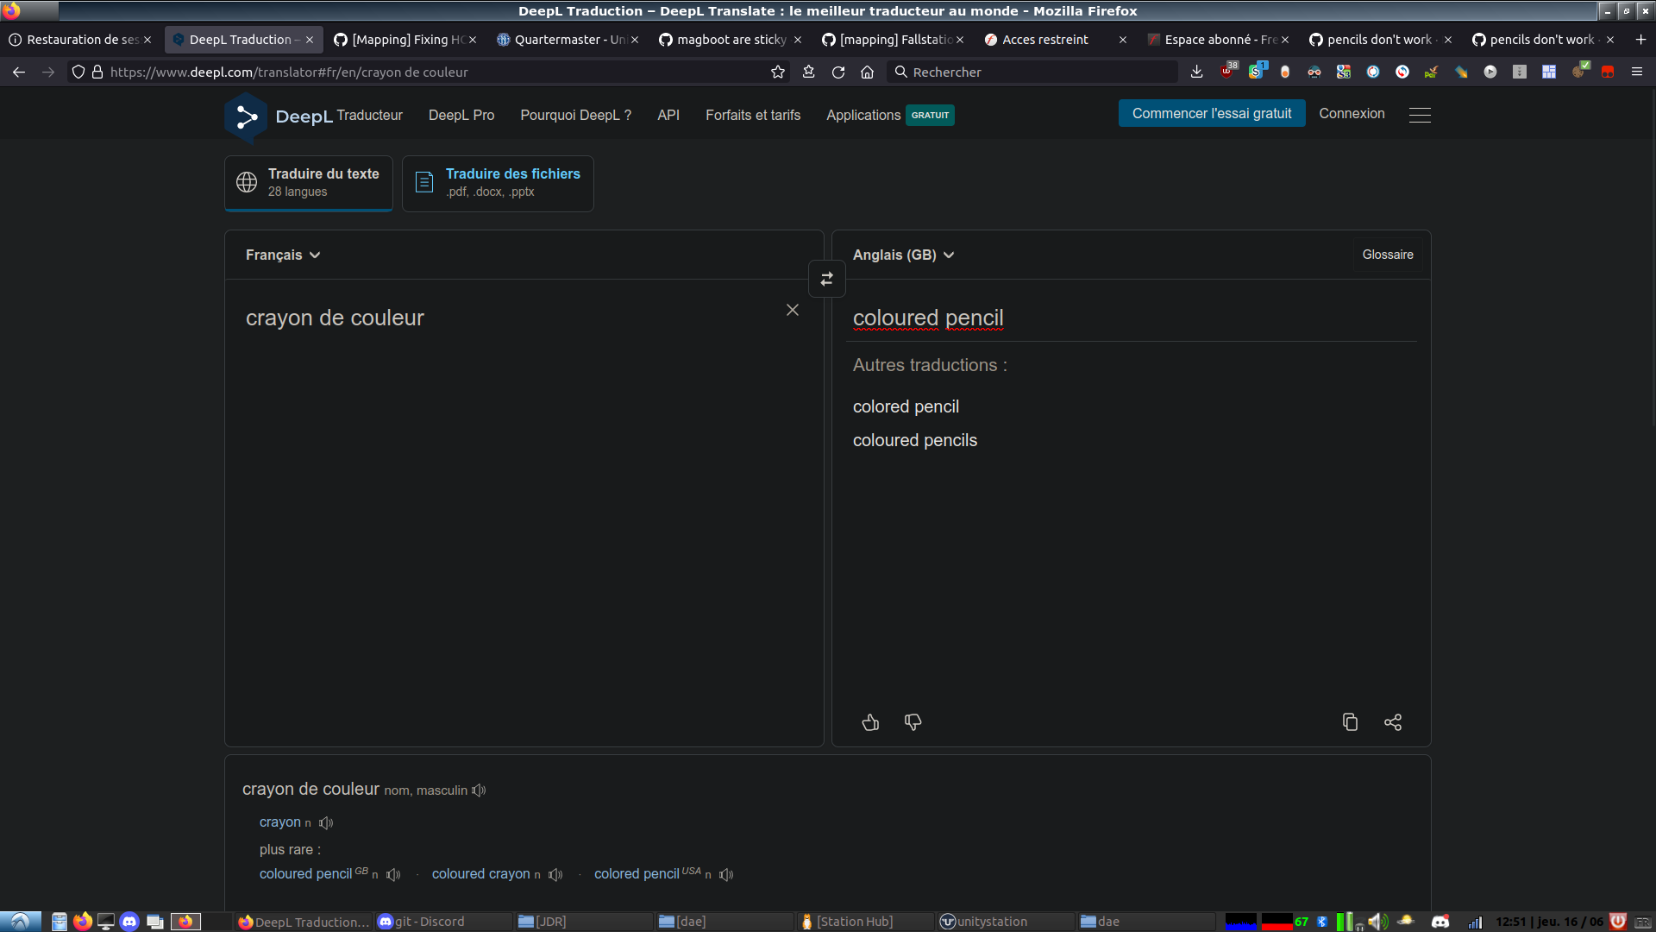
Task: Select alternative translation colored pencil
Action: click(x=906, y=406)
